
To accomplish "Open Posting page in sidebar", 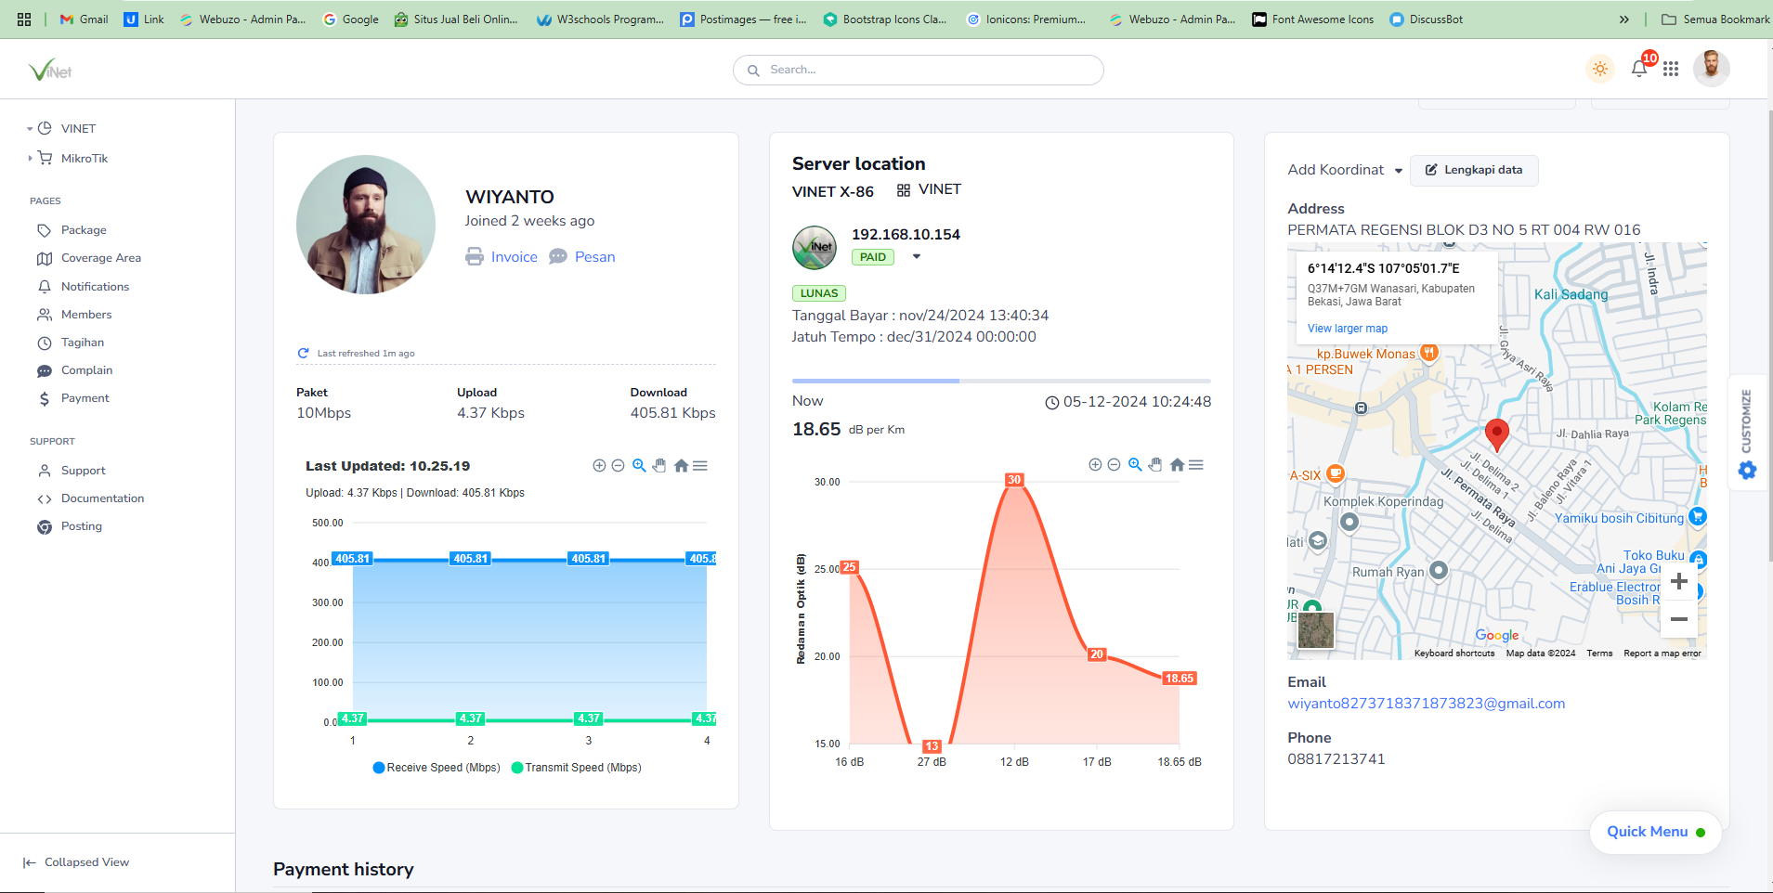I will 81,526.
